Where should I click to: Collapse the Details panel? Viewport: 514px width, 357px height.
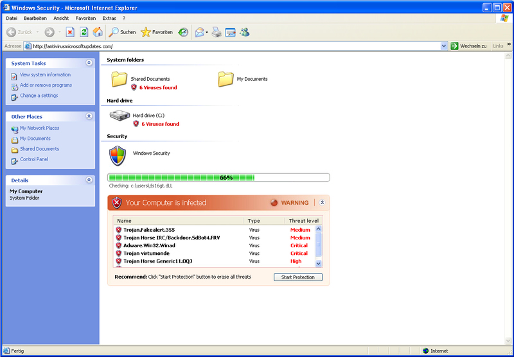pos(89,180)
